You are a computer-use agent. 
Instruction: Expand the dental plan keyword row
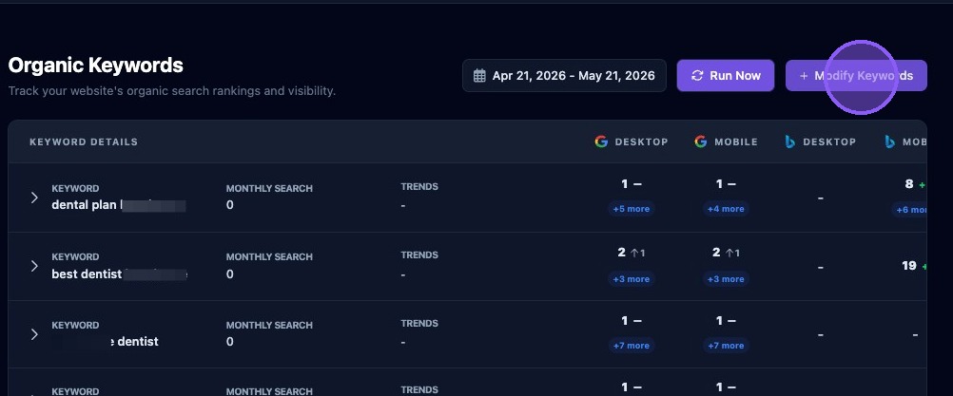(x=34, y=198)
